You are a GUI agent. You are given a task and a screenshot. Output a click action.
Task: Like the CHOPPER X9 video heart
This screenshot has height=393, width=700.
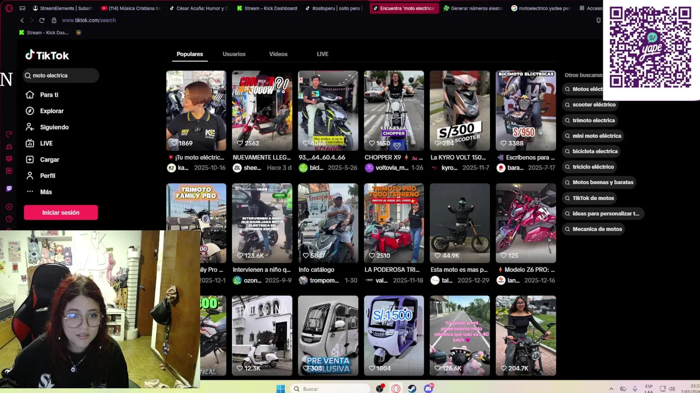[x=372, y=143]
